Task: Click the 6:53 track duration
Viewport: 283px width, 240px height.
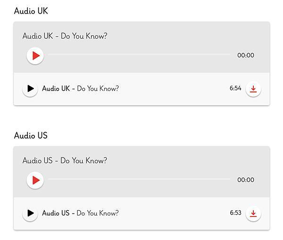Action: coord(235,213)
